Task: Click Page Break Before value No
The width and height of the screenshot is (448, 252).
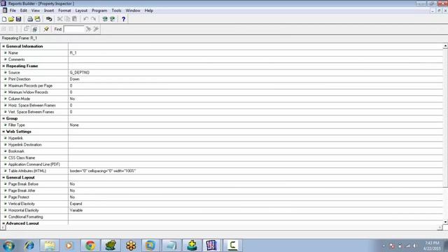Action: 72,184
